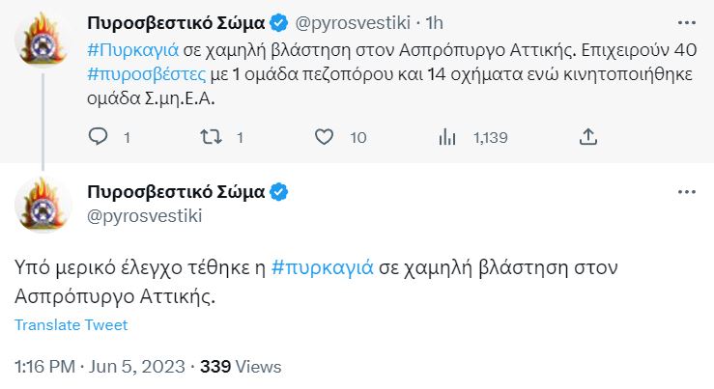Open #πυροσβέστες hashtag link

click(145, 74)
